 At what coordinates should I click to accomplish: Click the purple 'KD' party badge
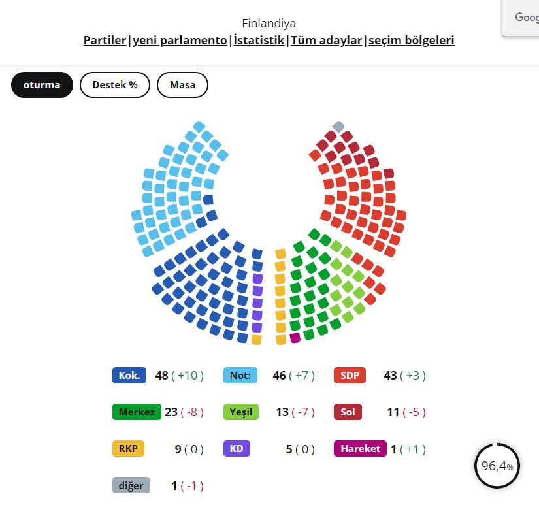[237, 449]
